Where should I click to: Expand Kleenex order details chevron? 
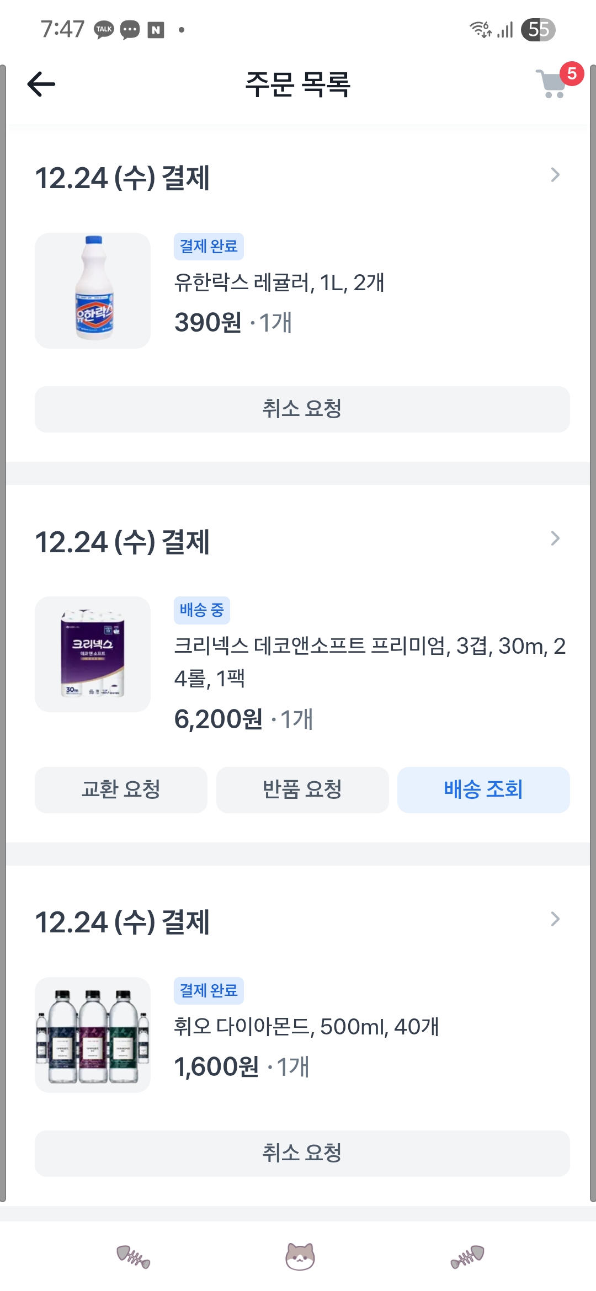click(555, 538)
